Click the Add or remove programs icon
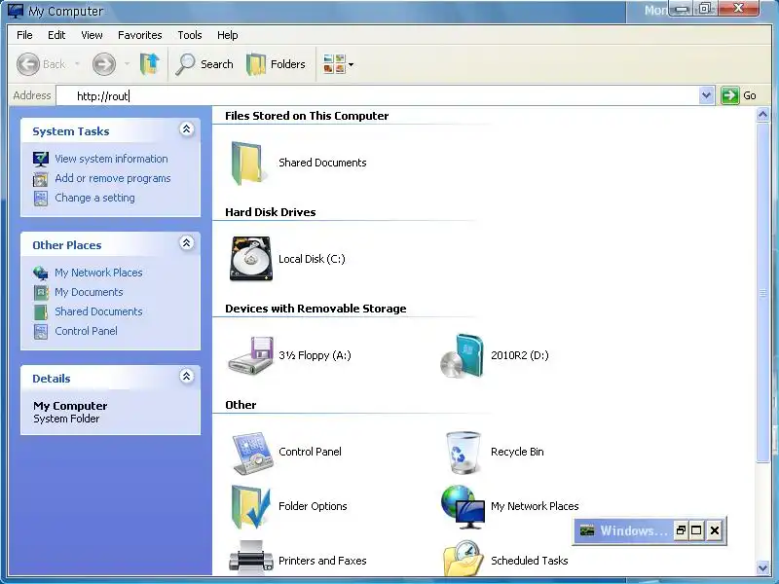 point(41,179)
